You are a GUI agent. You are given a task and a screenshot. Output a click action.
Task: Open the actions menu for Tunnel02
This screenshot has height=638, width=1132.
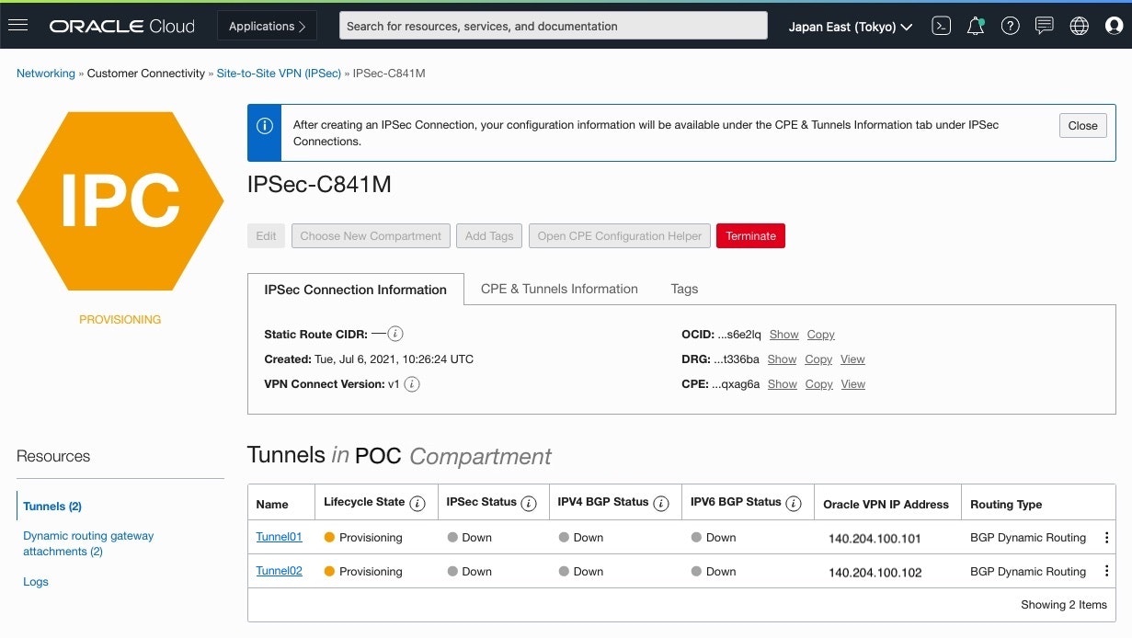pos(1106,572)
